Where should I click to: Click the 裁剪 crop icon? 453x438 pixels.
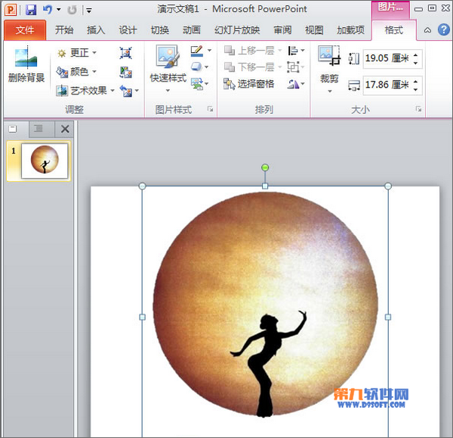coord(329,55)
